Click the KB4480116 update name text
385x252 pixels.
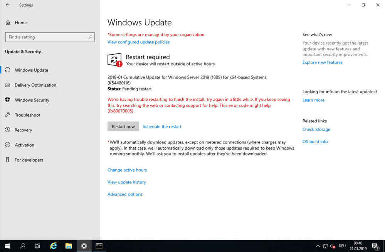[x=187, y=80]
